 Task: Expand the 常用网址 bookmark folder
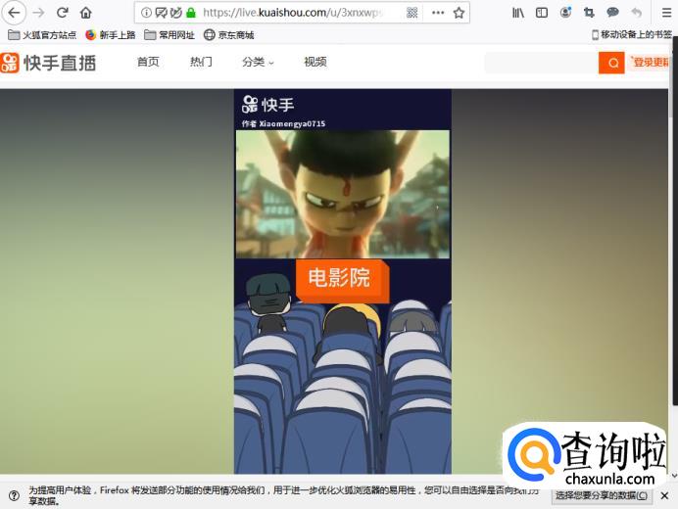click(169, 35)
